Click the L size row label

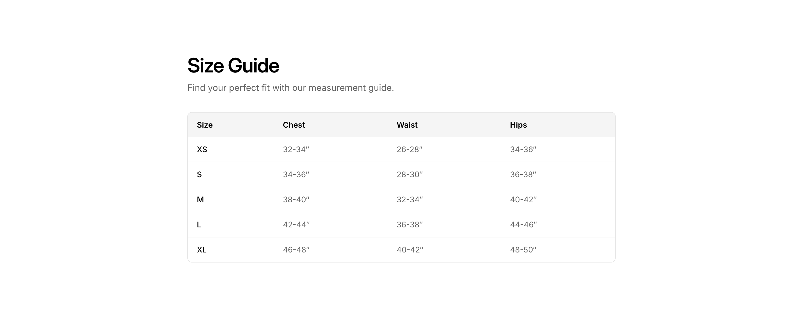(199, 225)
